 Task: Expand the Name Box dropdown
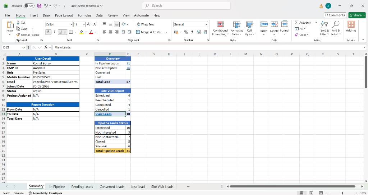click(23, 47)
